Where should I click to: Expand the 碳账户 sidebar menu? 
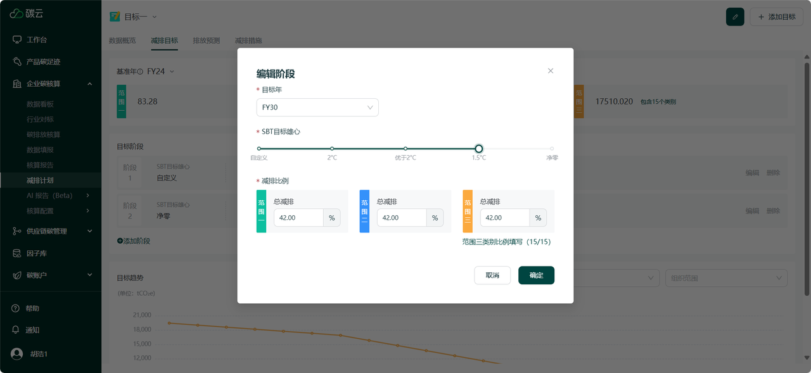(x=89, y=275)
